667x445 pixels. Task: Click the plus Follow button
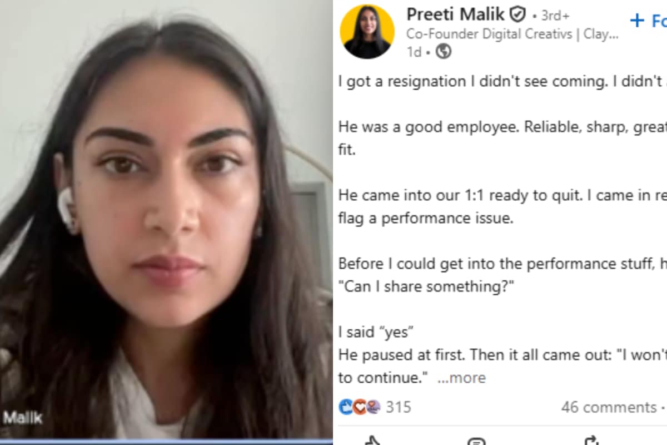coord(649,21)
